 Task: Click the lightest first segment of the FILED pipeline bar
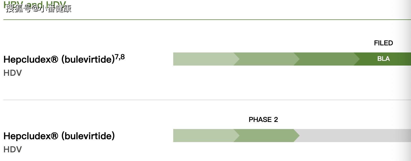(x=203, y=59)
